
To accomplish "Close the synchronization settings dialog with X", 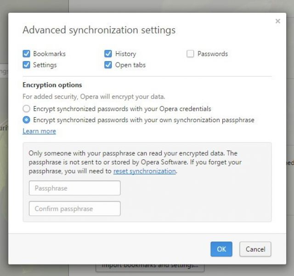I will 277,21.
